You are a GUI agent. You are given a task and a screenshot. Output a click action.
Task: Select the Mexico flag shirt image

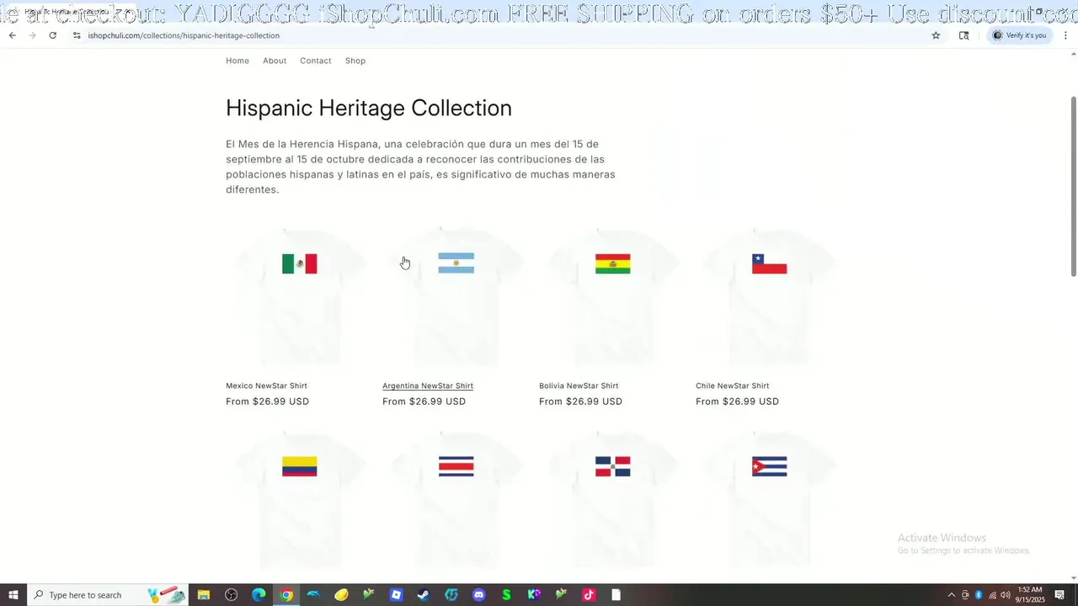299,297
